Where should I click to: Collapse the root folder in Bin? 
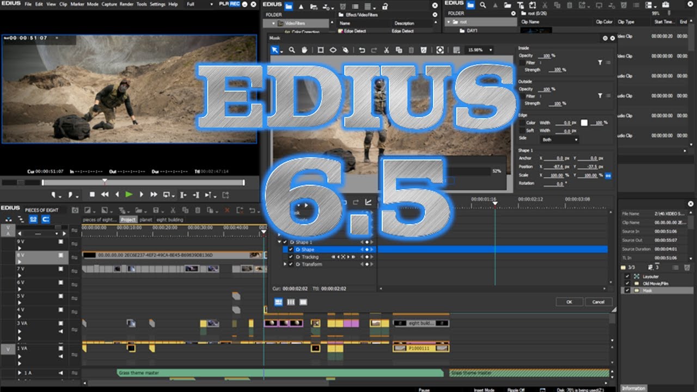pos(449,22)
